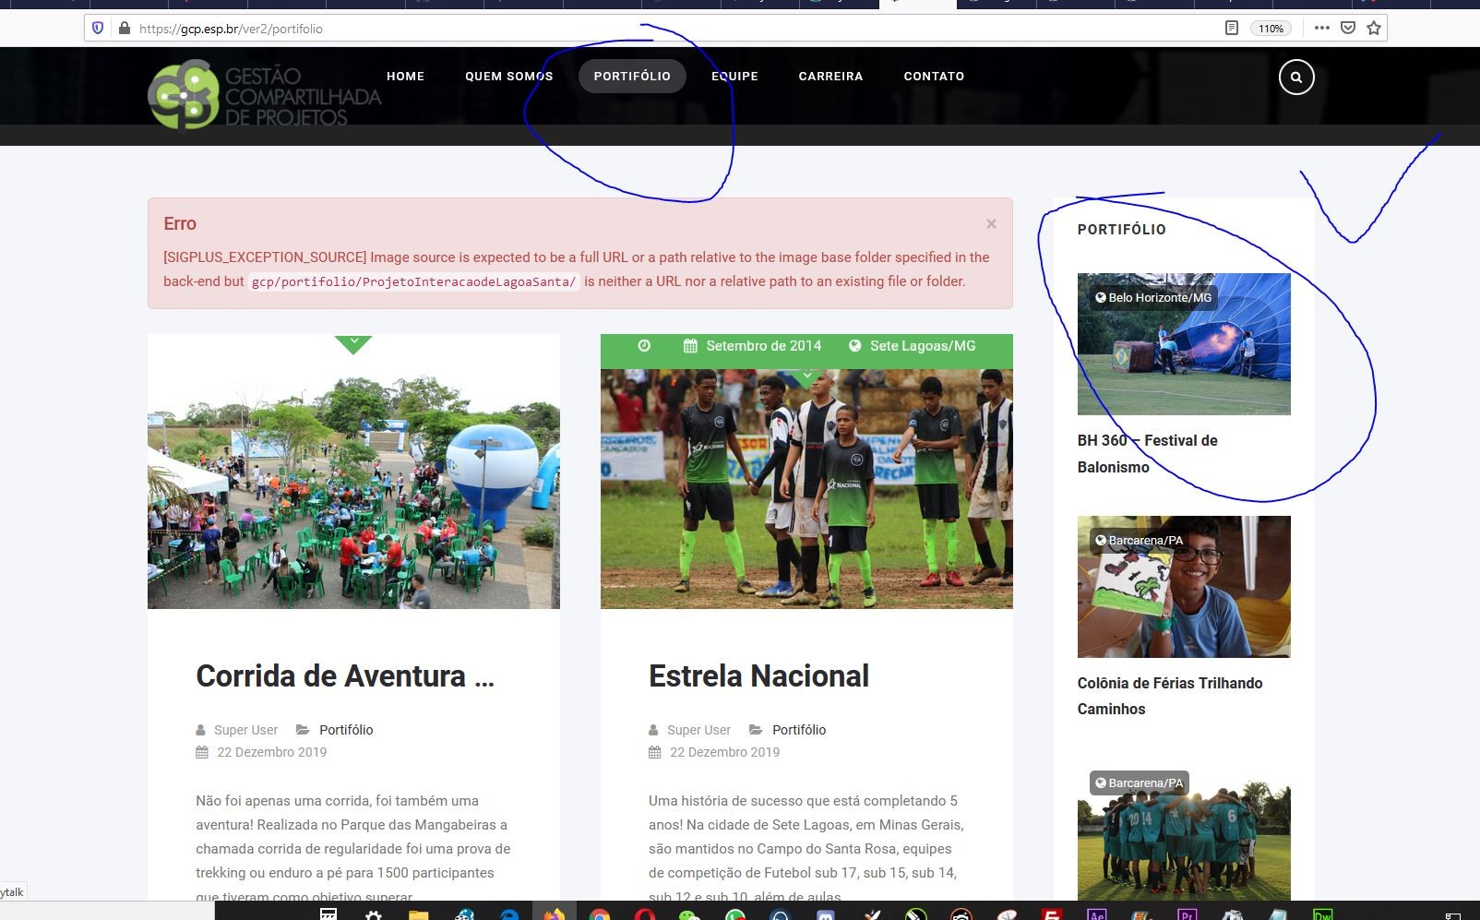
Task: Open the Estrela Nacional soccer players photo
Action: pyautogui.click(x=806, y=489)
